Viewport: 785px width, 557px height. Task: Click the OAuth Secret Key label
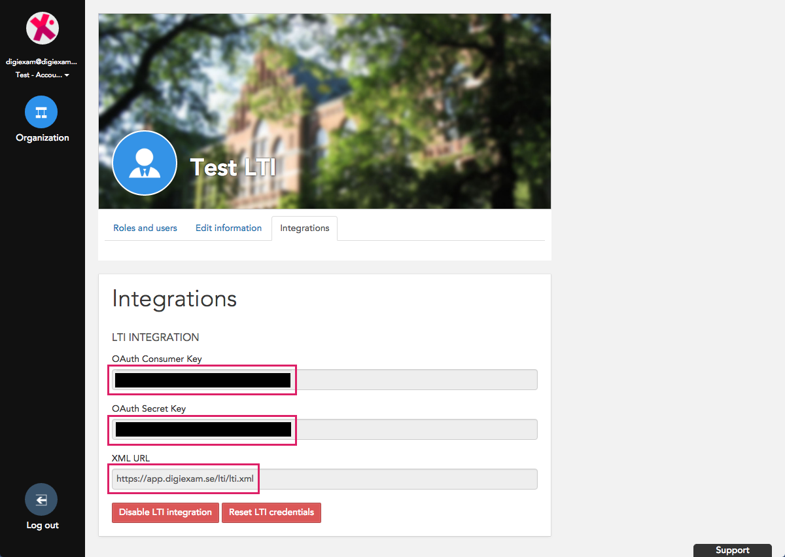pos(149,408)
